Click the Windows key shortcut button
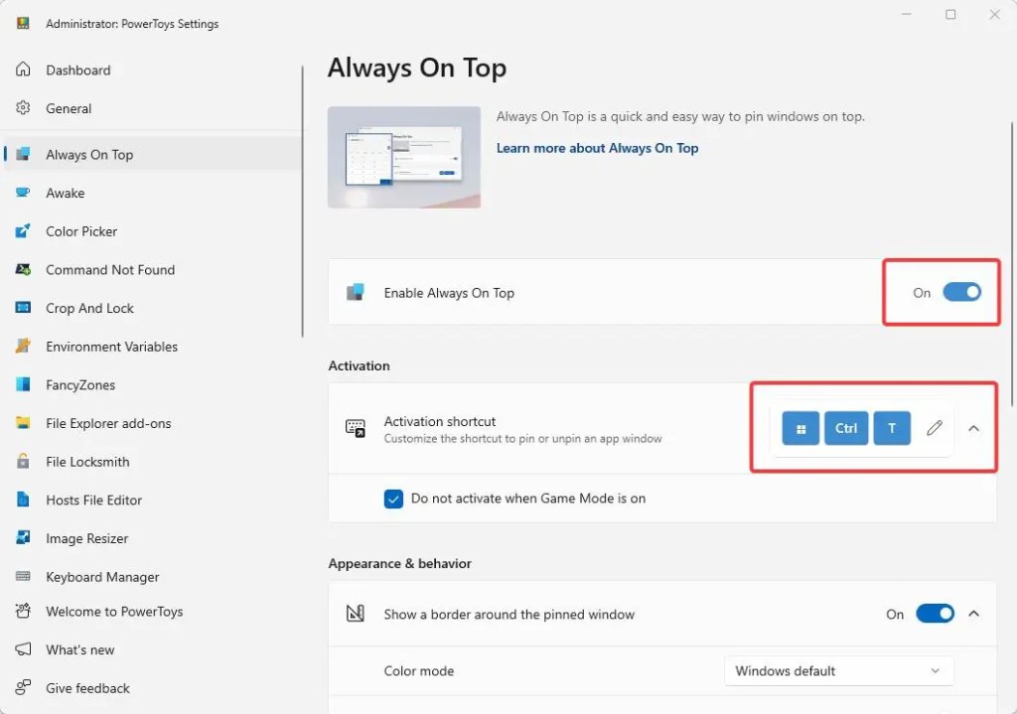The height and width of the screenshot is (714, 1017). click(x=800, y=428)
